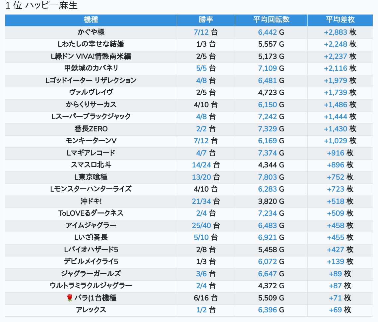378x322 pixels.
Task: Select Lバイオハザード5 in the table
Action: click(x=91, y=250)
